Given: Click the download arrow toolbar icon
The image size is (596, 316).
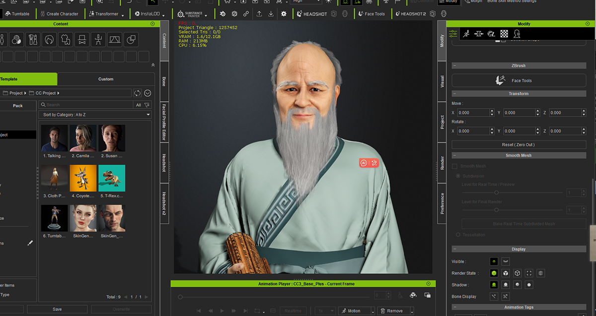Looking at the screenshot, I should (271, 14).
